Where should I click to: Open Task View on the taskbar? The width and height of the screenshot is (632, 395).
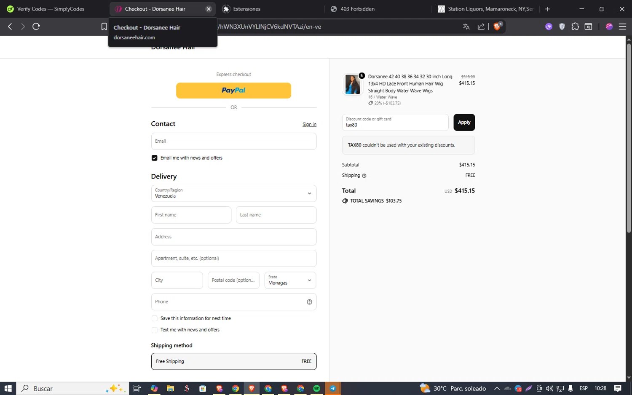[x=137, y=388]
